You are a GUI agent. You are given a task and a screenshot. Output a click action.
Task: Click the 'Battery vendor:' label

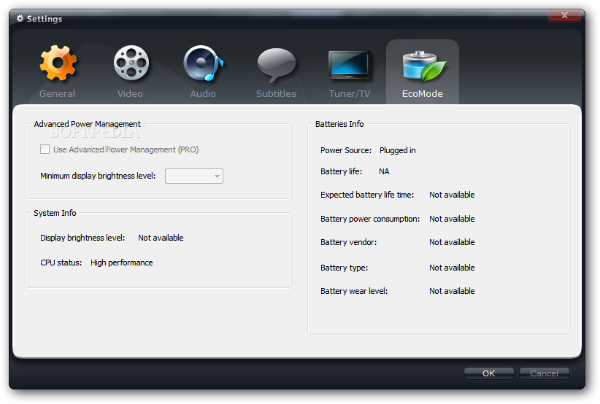pos(349,242)
